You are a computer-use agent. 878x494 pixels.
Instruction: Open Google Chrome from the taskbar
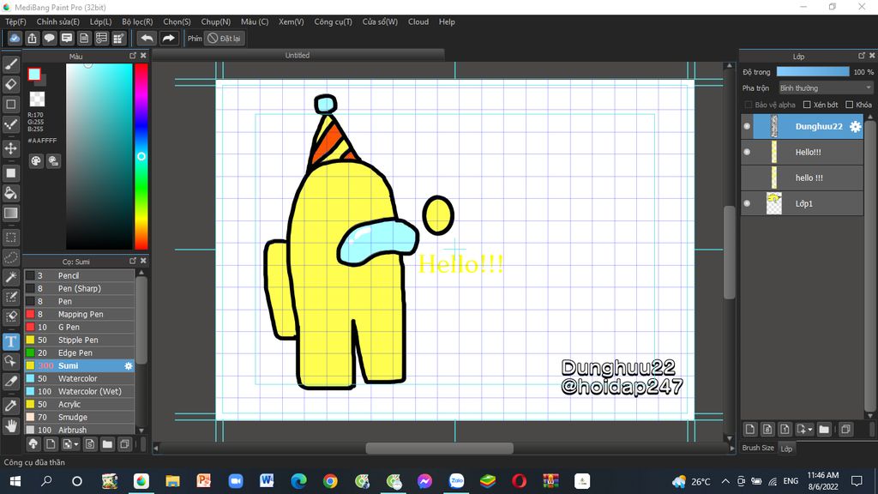tap(330, 481)
